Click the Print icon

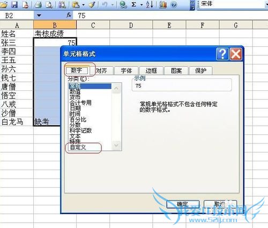(x=38, y=4)
